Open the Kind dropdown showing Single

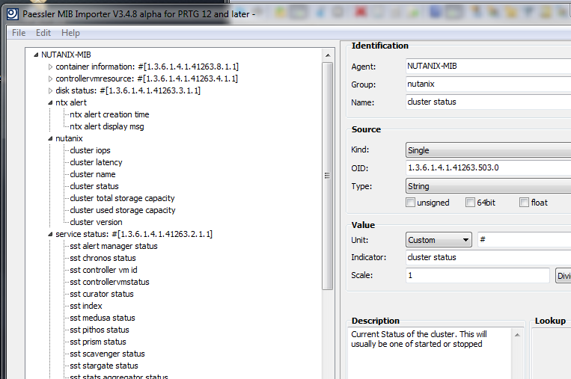(489, 150)
